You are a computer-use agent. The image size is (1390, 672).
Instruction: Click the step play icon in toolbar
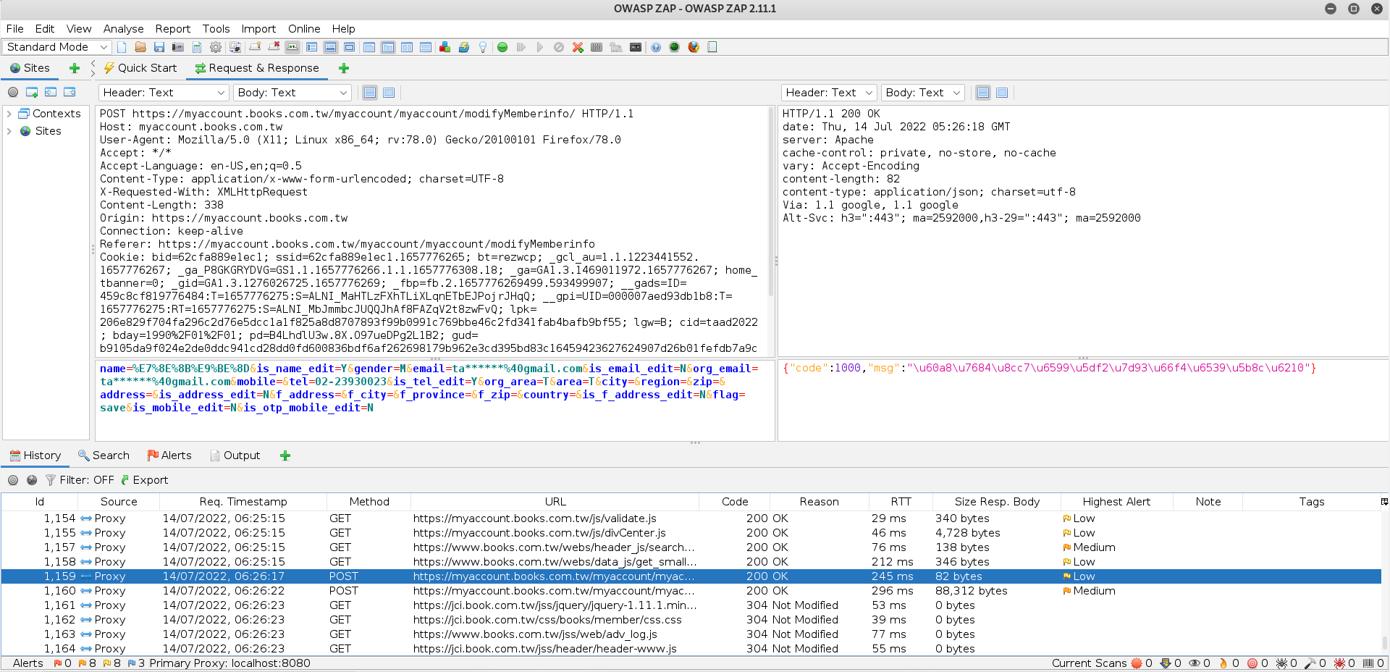pyautogui.click(x=521, y=47)
